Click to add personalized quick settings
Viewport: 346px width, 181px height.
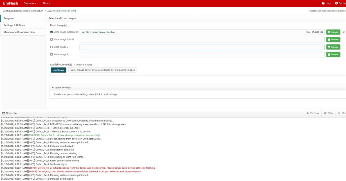click(86, 94)
